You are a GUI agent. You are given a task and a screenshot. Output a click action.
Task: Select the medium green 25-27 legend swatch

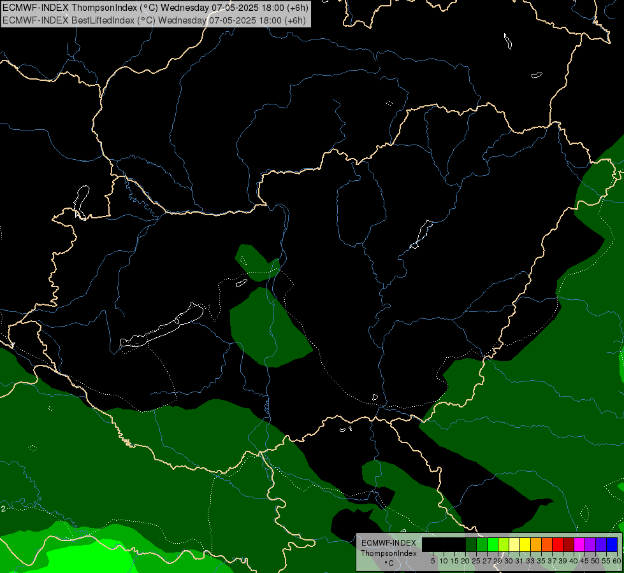pos(482,544)
